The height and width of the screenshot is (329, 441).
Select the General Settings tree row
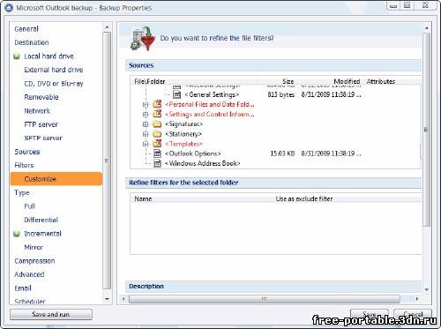212,94
